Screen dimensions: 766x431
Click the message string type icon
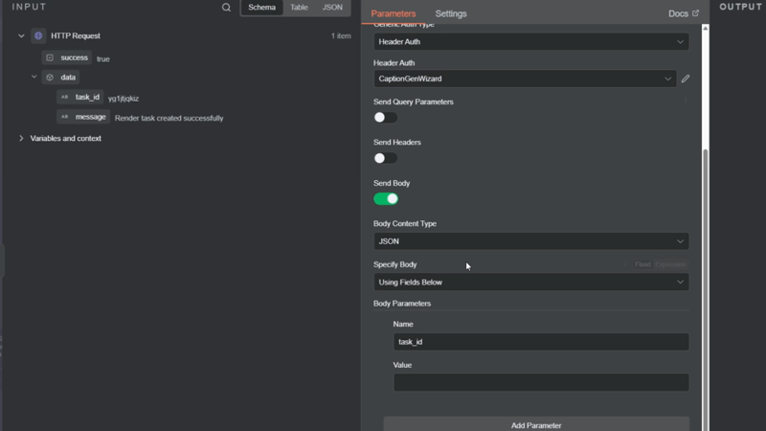click(x=64, y=117)
